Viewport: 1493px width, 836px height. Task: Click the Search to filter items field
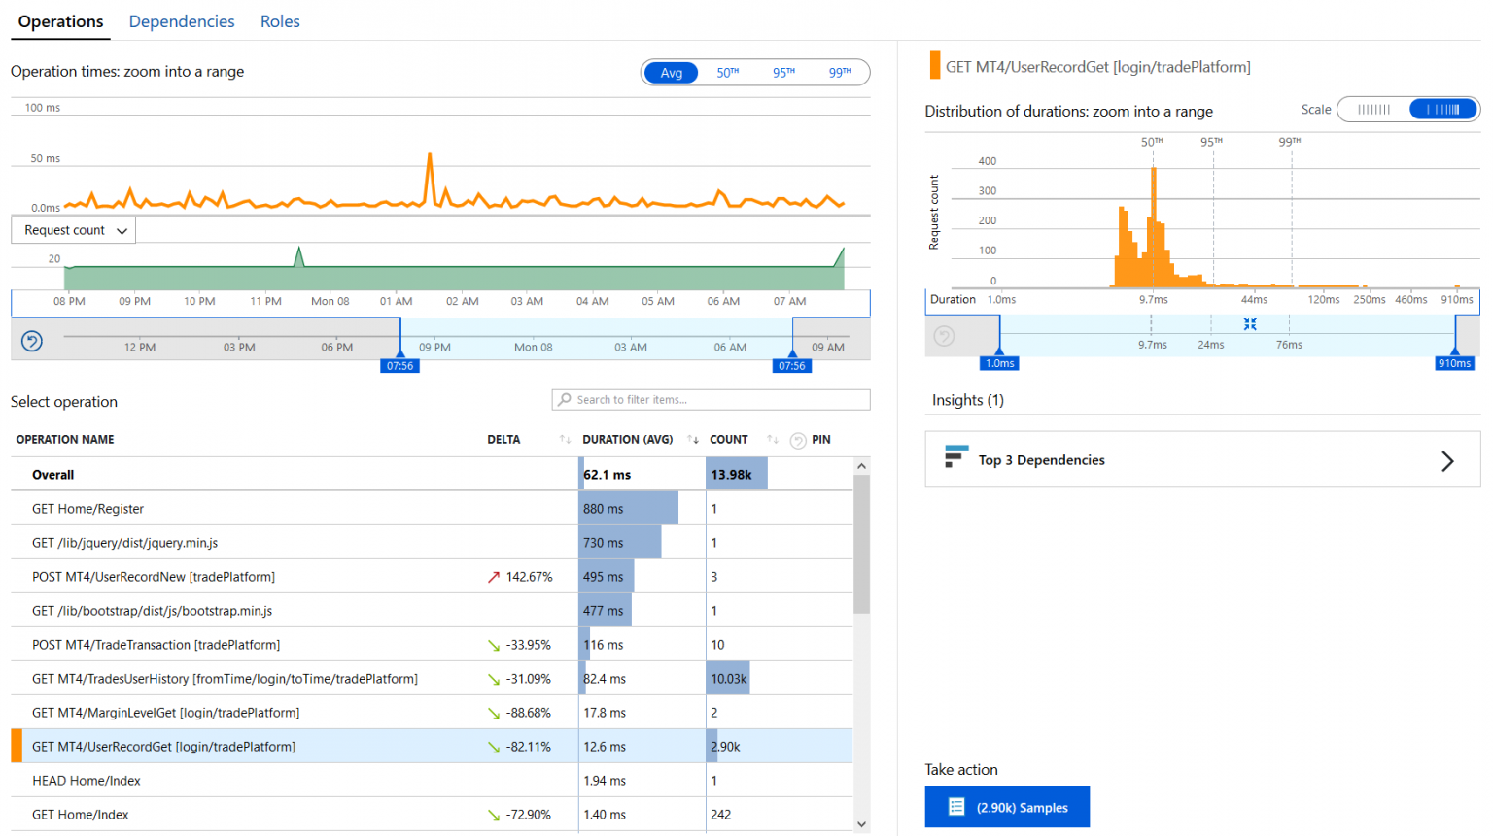tap(711, 399)
